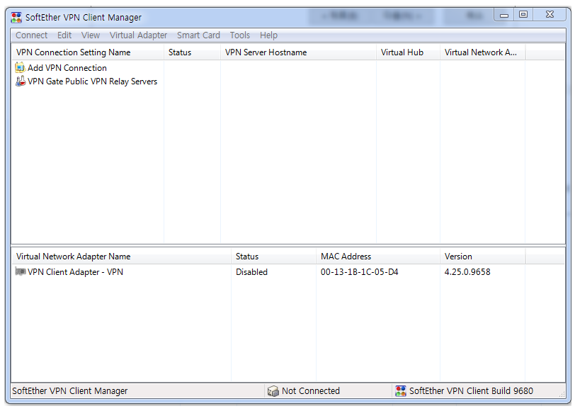
Task: Click the SoftEther build icon in status bar
Action: (401, 391)
